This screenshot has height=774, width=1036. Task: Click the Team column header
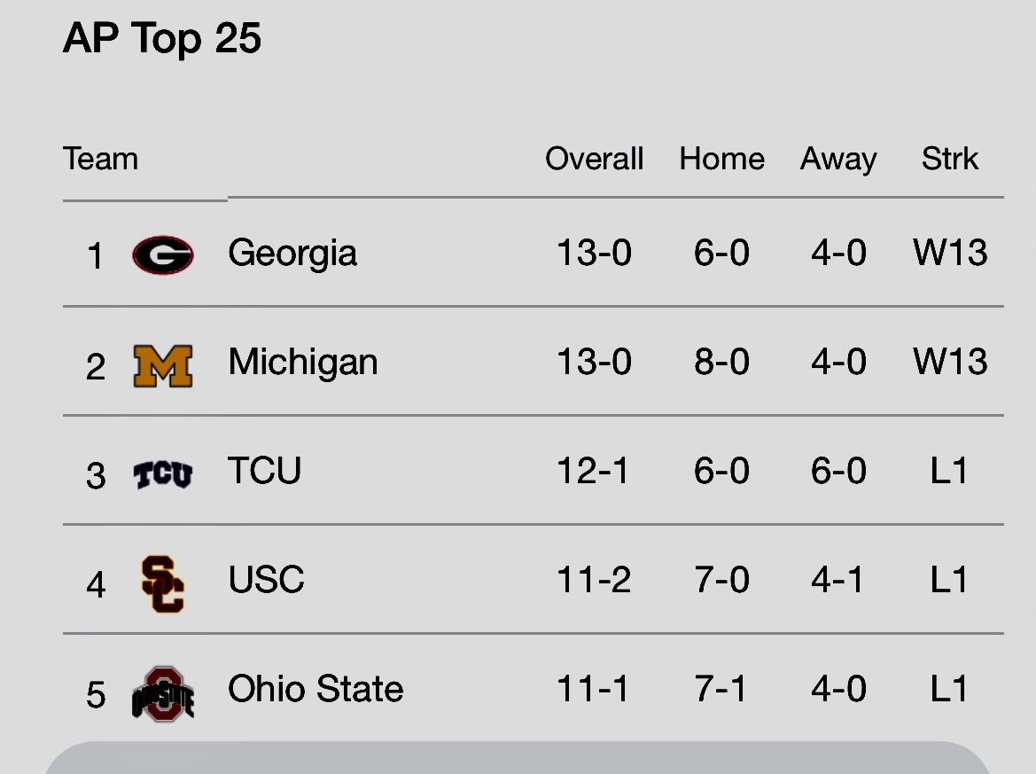pos(100,159)
